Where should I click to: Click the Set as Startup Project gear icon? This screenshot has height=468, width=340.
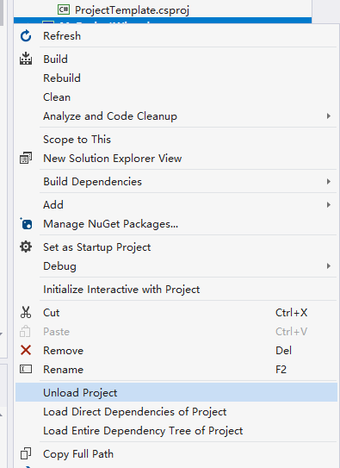coord(26,246)
